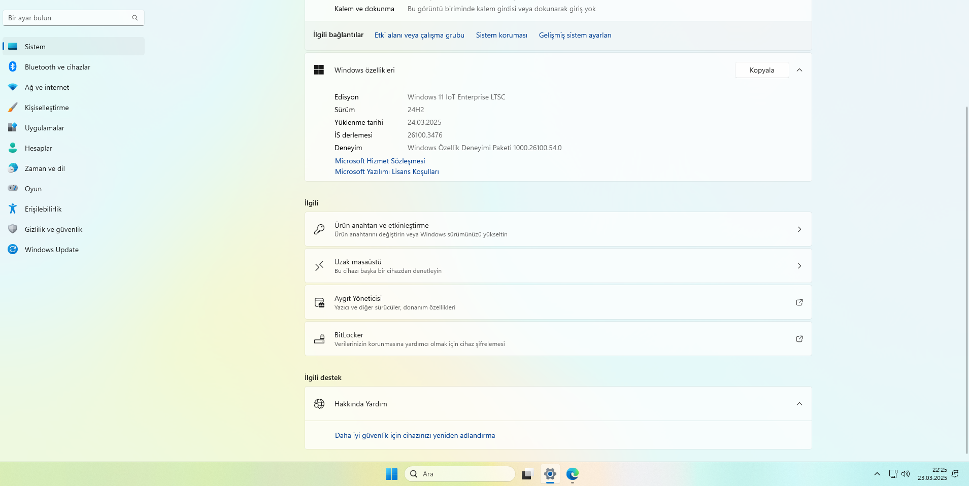This screenshot has width=969, height=486.
Task: Click the İlgili bağlantılar label
Action: click(x=338, y=34)
